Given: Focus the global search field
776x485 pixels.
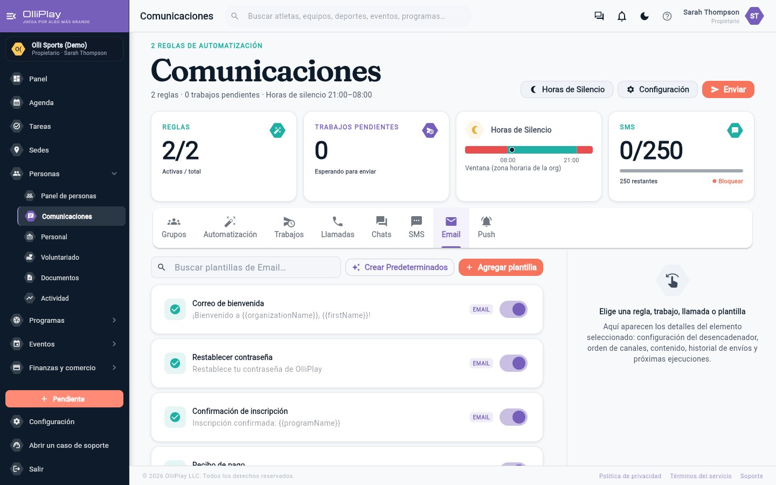Looking at the screenshot, I should pos(348,16).
